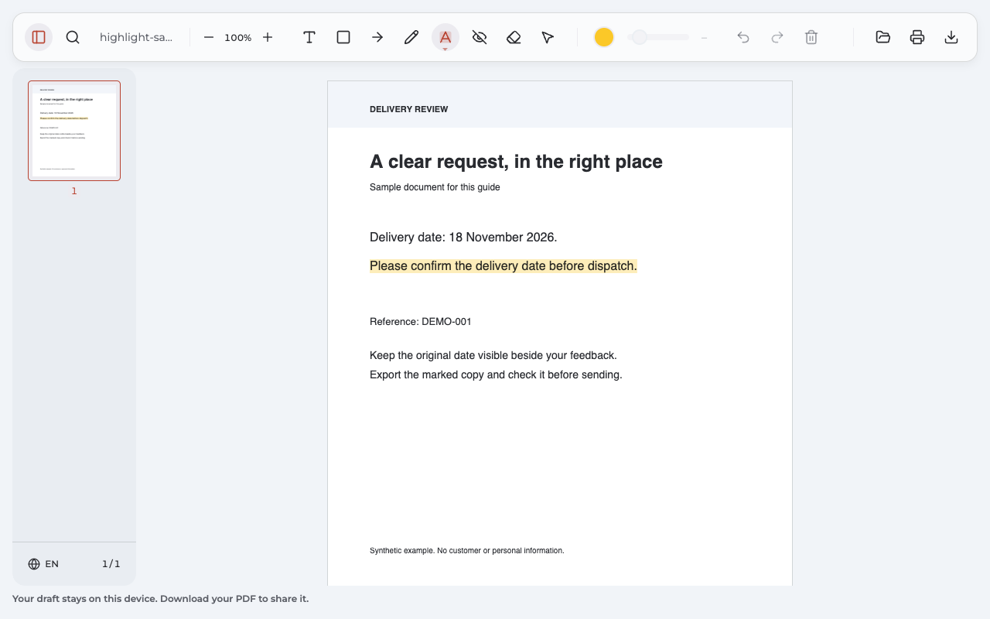The image size is (990, 619).
Task: Click the 1/1 page indicator
Action: [111, 564]
